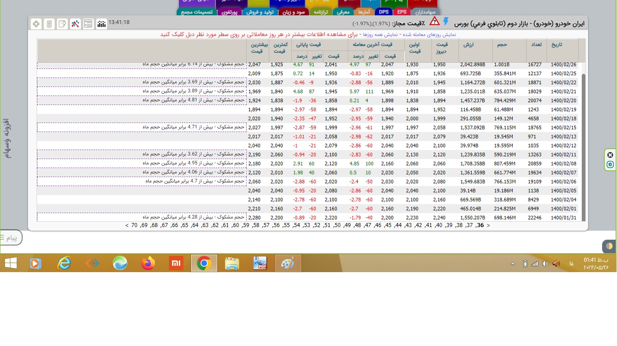The height and width of the screenshot is (346, 617).
Task: Switch to the DPS tab
Action: pos(384,12)
